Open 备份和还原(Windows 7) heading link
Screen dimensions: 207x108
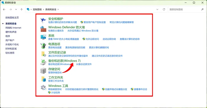point(64,61)
